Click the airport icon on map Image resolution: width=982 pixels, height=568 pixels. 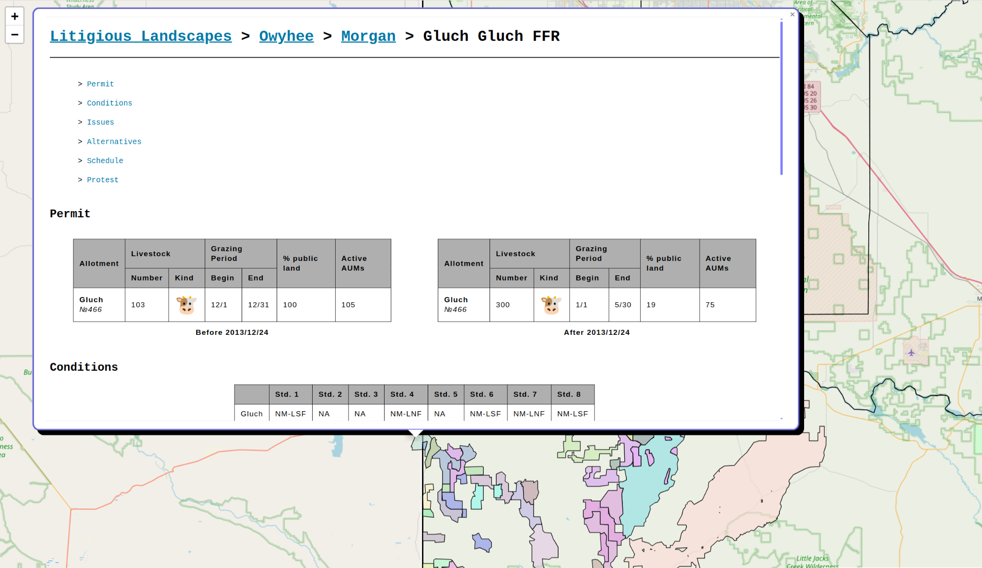(x=911, y=353)
